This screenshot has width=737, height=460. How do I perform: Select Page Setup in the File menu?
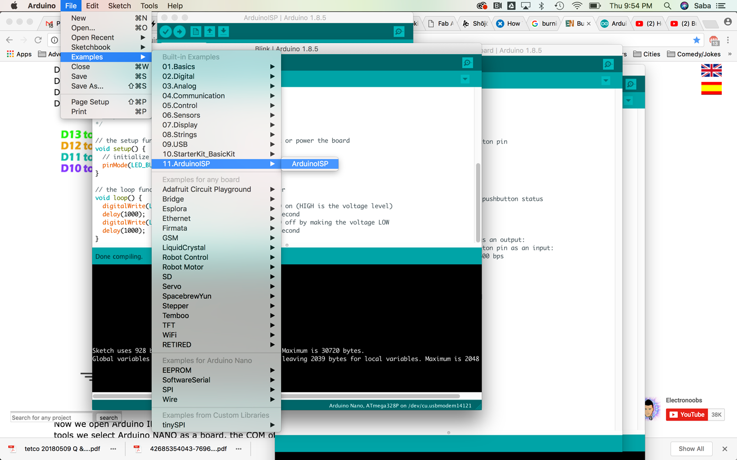106,102
